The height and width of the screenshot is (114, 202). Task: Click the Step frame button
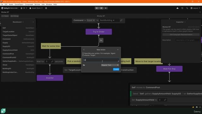pos(106,8)
